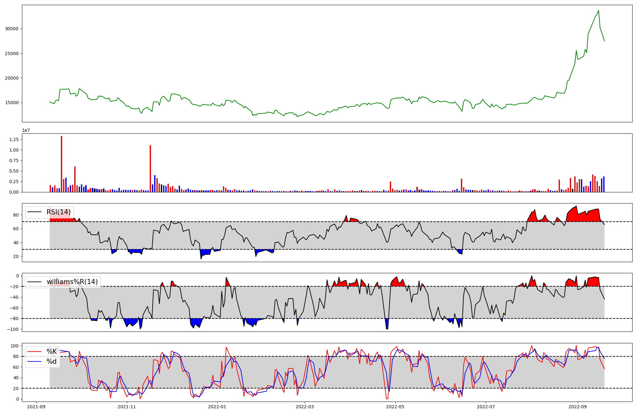637x414 pixels.
Task: Click the %d legend text
Action: pyautogui.click(x=52, y=361)
